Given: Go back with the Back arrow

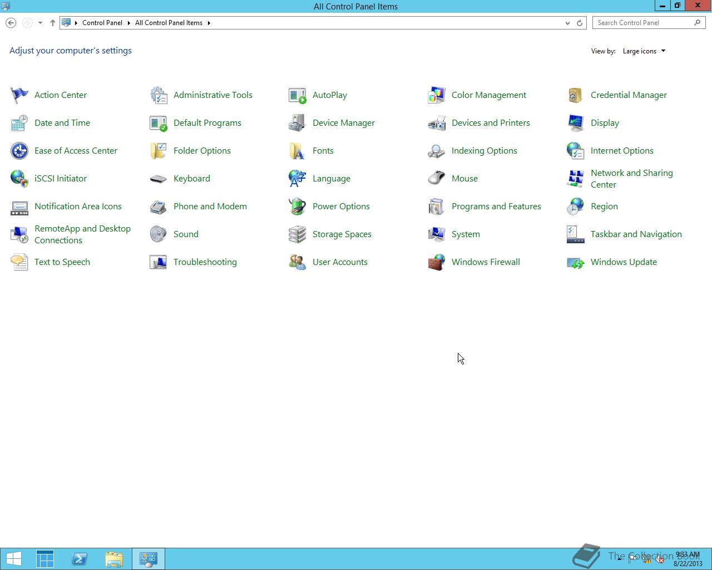Looking at the screenshot, I should pyautogui.click(x=11, y=23).
